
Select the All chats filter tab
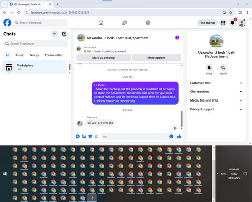pos(7,55)
